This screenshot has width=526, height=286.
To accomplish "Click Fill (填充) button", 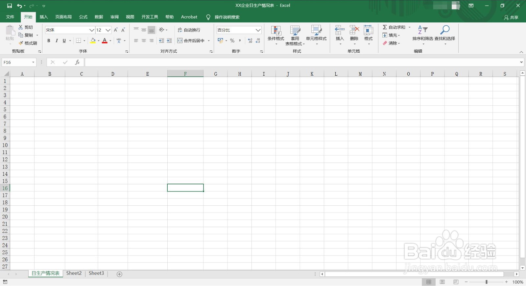I will (391, 35).
